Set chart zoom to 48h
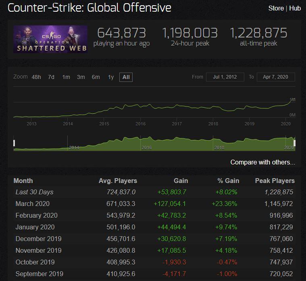Image resolution: width=306 pixels, height=281 pixels. click(x=36, y=77)
